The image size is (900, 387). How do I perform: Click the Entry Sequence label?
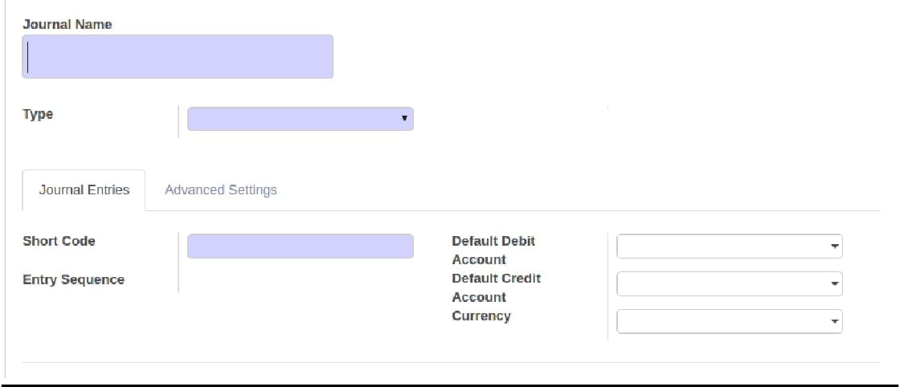pyautogui.click(x=73, y=279)
